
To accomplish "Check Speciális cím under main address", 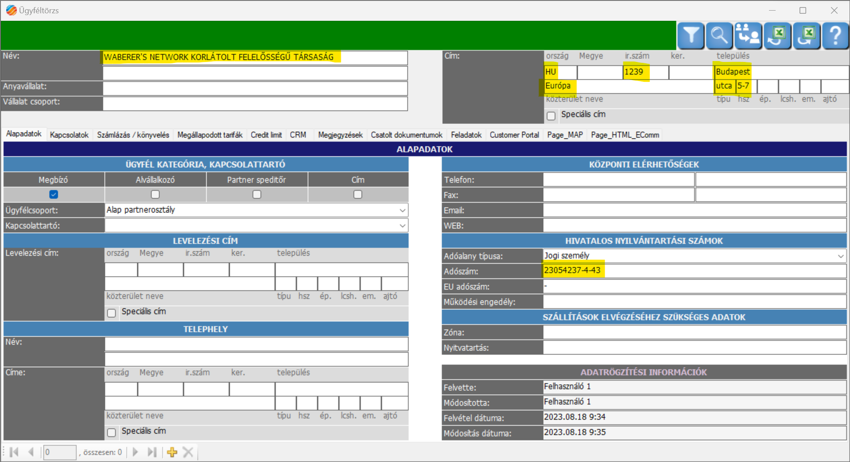I will click(x=551, y=115).
